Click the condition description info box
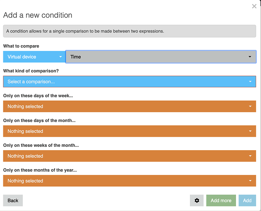The width and height of the screenshot is (261, 211). click(129, 31)
